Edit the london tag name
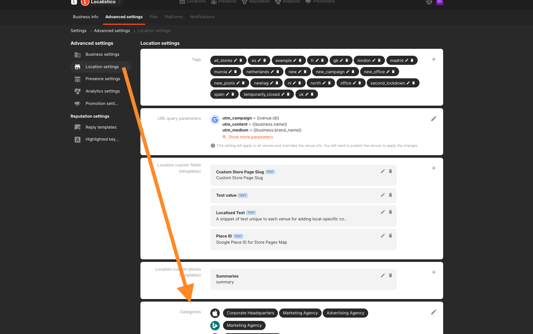This screenshot has height=334, width=533. pos(374,60)
